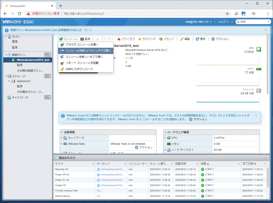Expand the CPU hardware row
This screenshot has width=273, height=203.
[x=165, y=138]
